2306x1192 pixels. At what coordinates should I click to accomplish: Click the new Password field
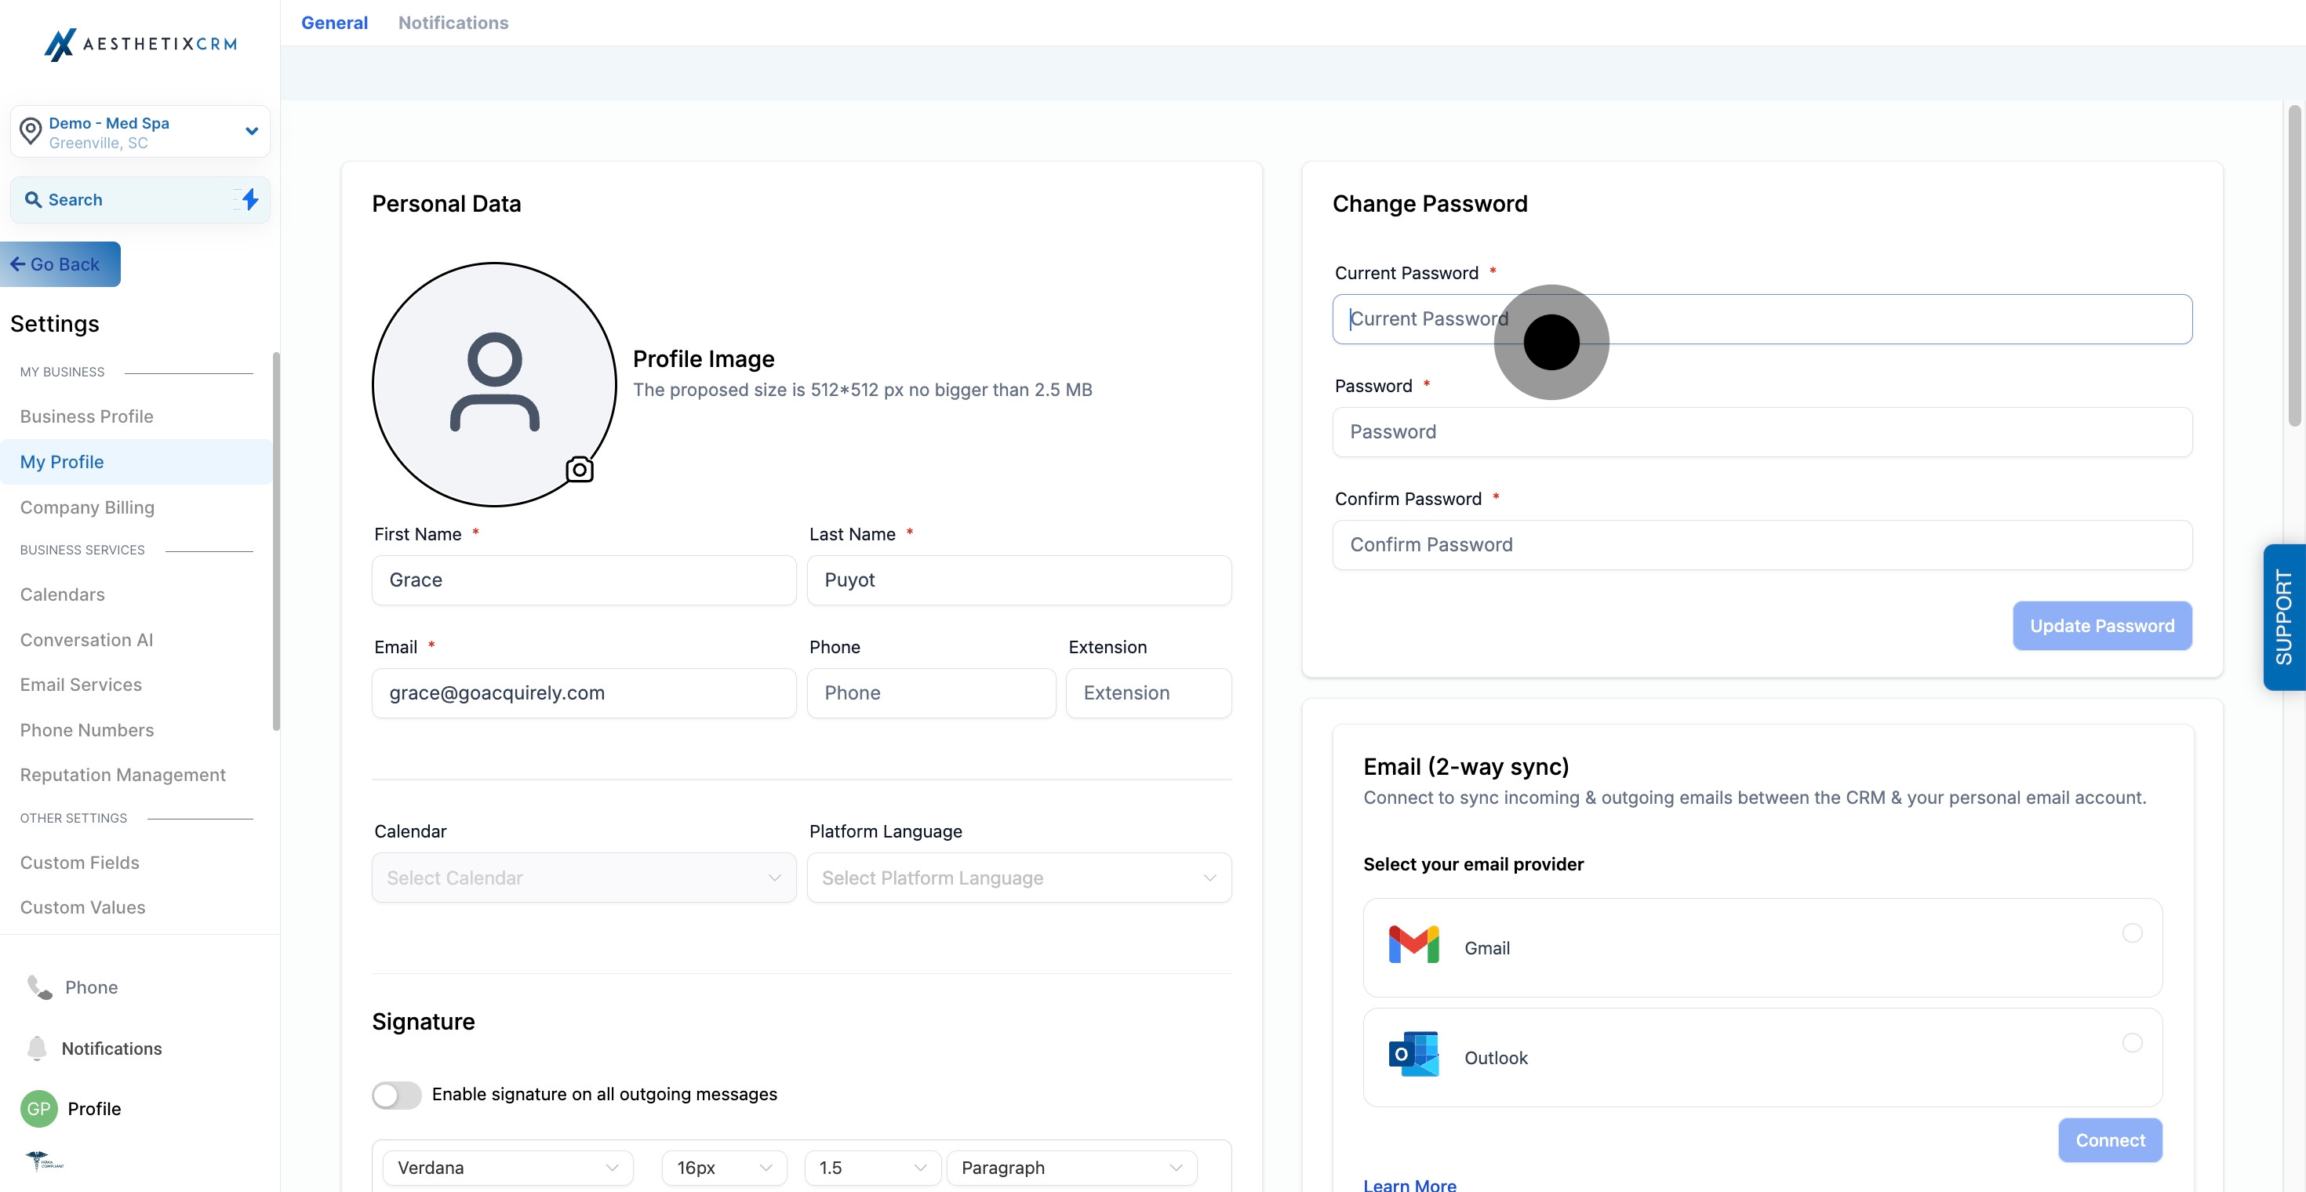click(1762, 431)
